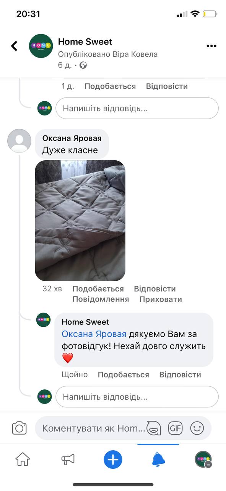
Task: Go to the Home feed tab
Action: coord(23,459)
